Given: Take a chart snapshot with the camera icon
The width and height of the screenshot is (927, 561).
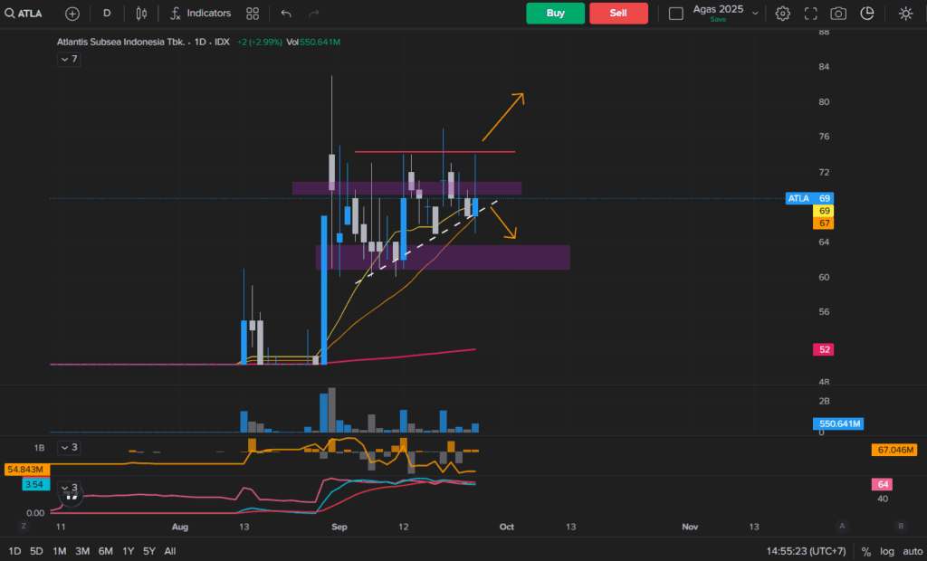Looking at the screenshot, I should point(838,14).
